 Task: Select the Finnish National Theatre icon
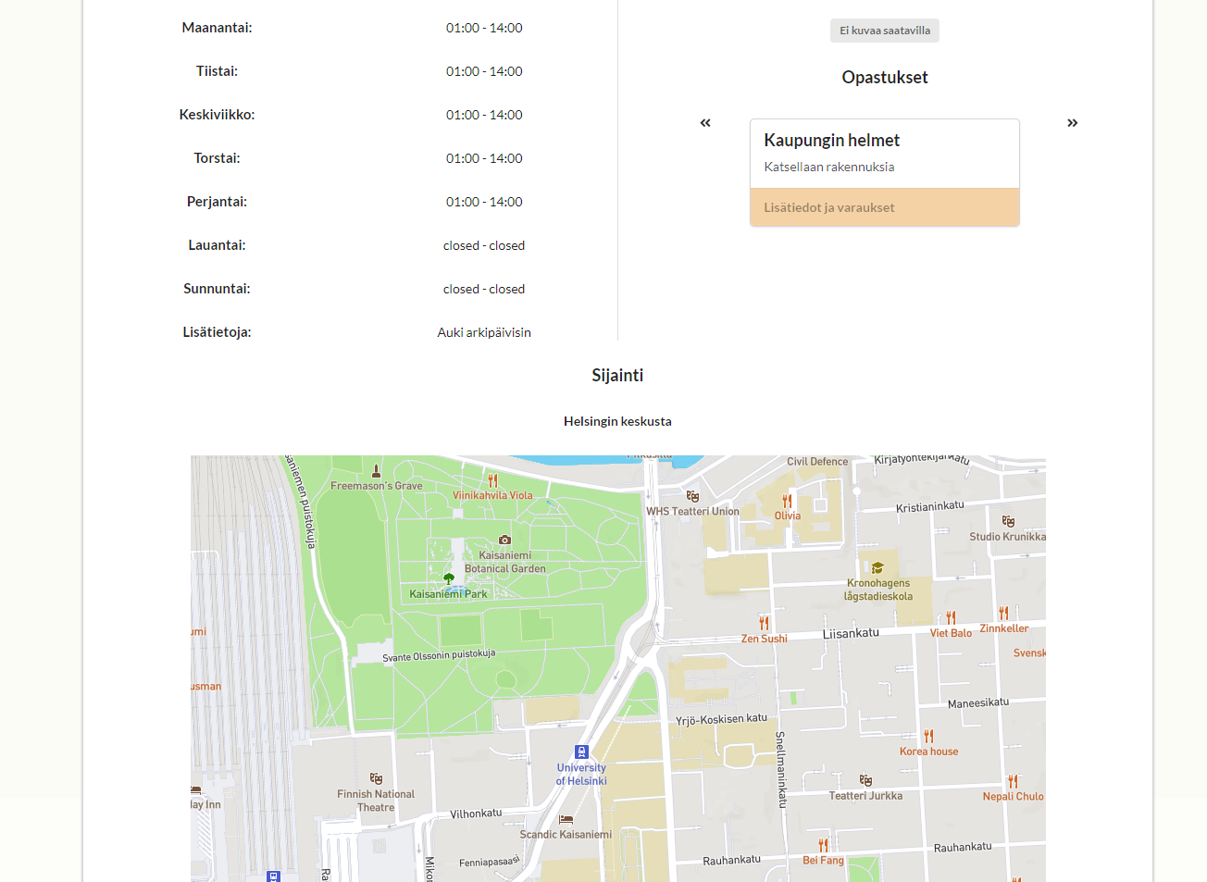pos(376,778)
